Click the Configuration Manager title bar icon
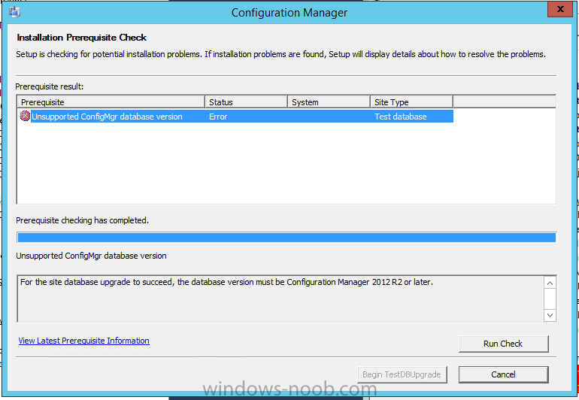Image resolution: width=579 pixels, height=400 pixels. pyautogui.click(x=15, y=12)
